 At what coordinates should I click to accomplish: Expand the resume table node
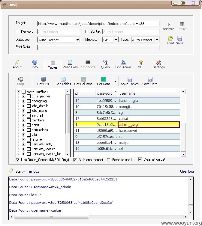point(23,139)
